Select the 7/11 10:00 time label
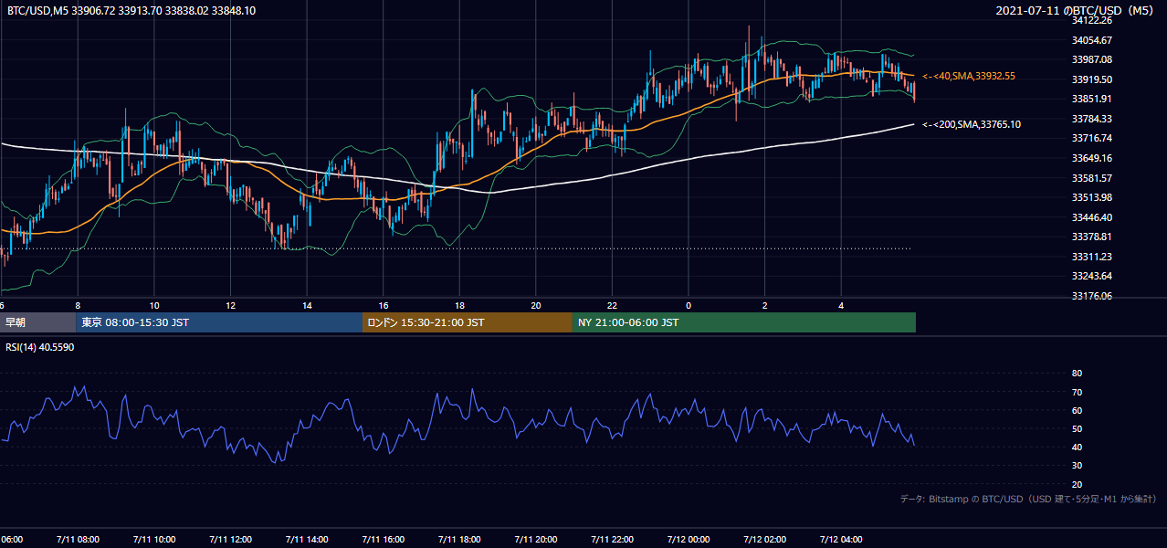 click(153, 539)
